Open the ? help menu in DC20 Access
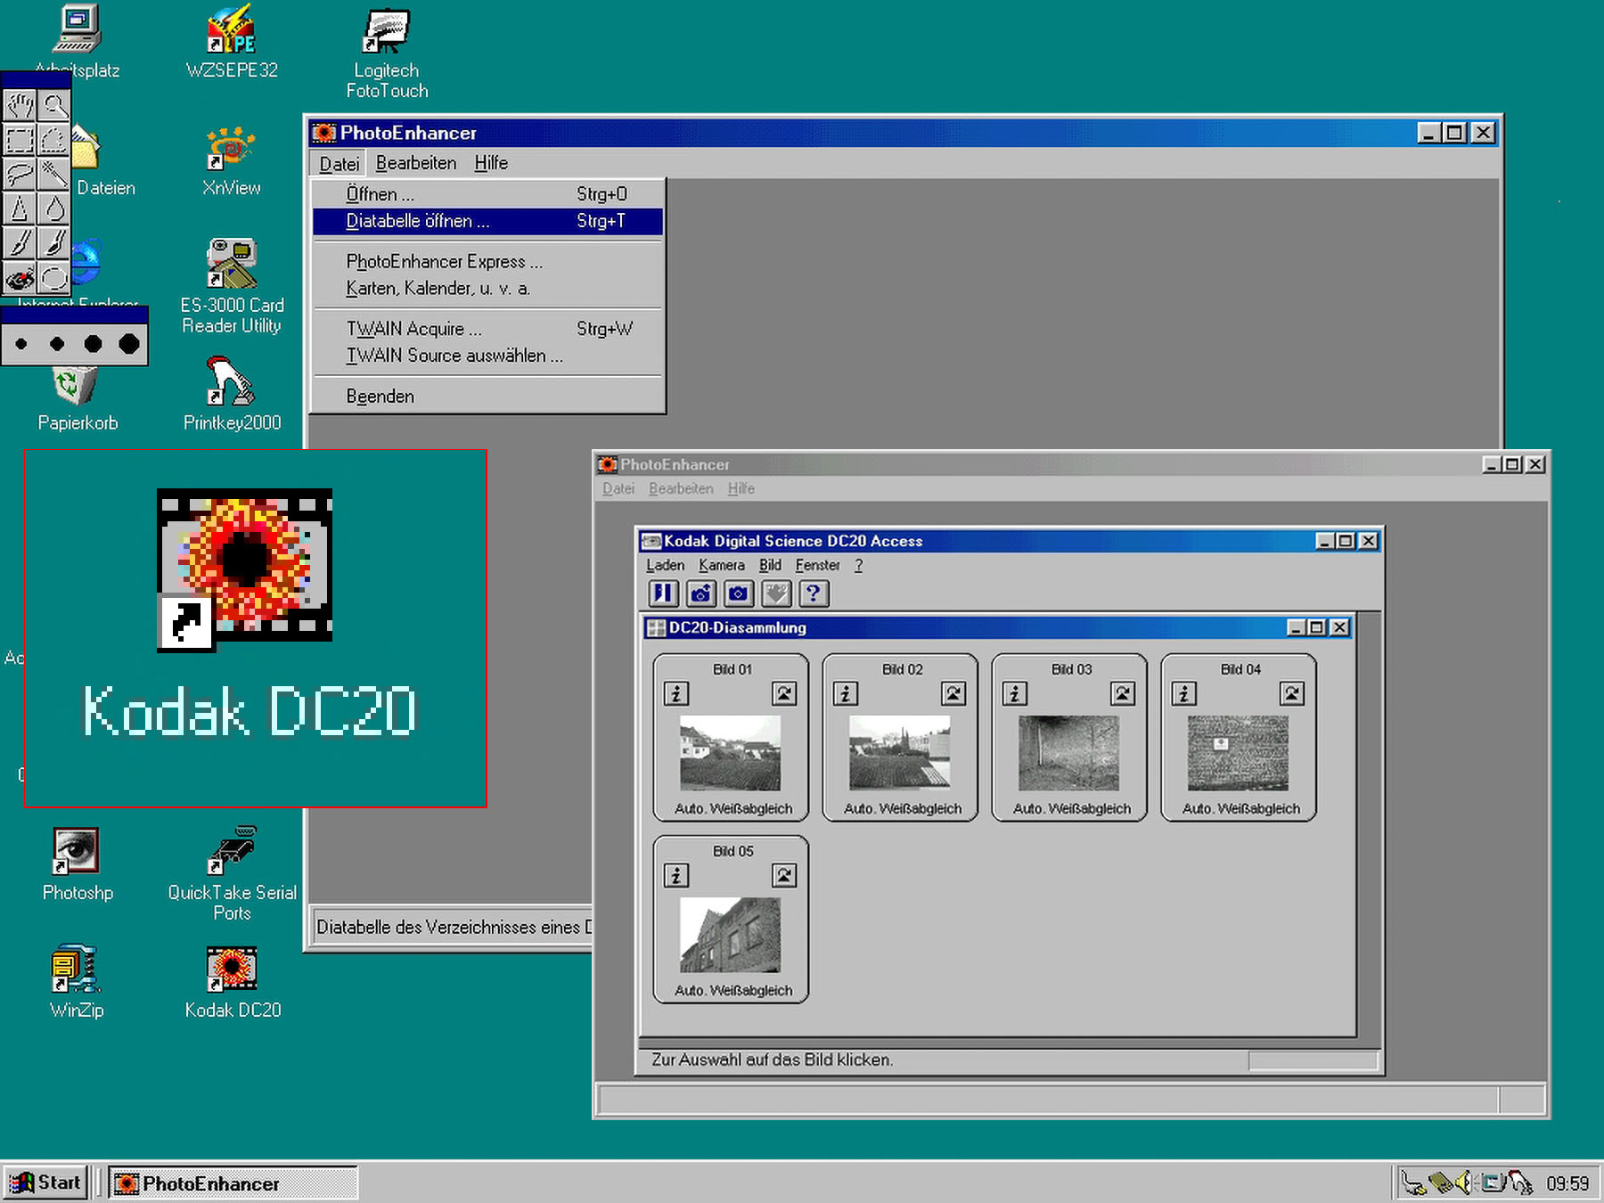The height and width of the screenshot is (1203, 1604). [x=858, y=565]
